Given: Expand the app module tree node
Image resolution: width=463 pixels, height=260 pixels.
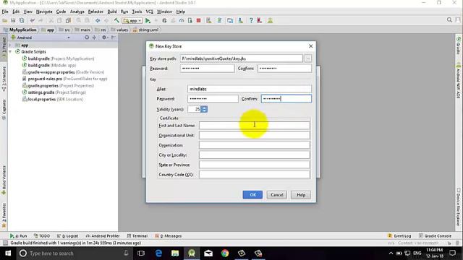Looking at the screenshot, I should 10,45.
